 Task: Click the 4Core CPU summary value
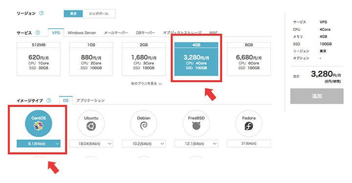(325, 29)
